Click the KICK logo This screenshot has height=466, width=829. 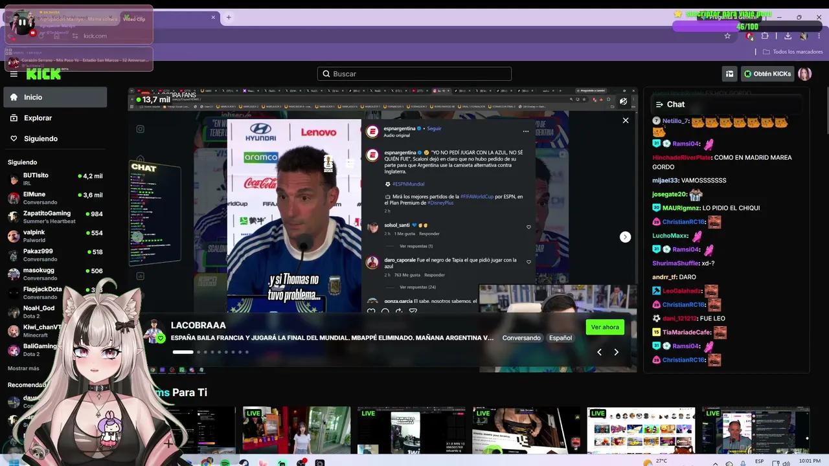pos(43,74)
